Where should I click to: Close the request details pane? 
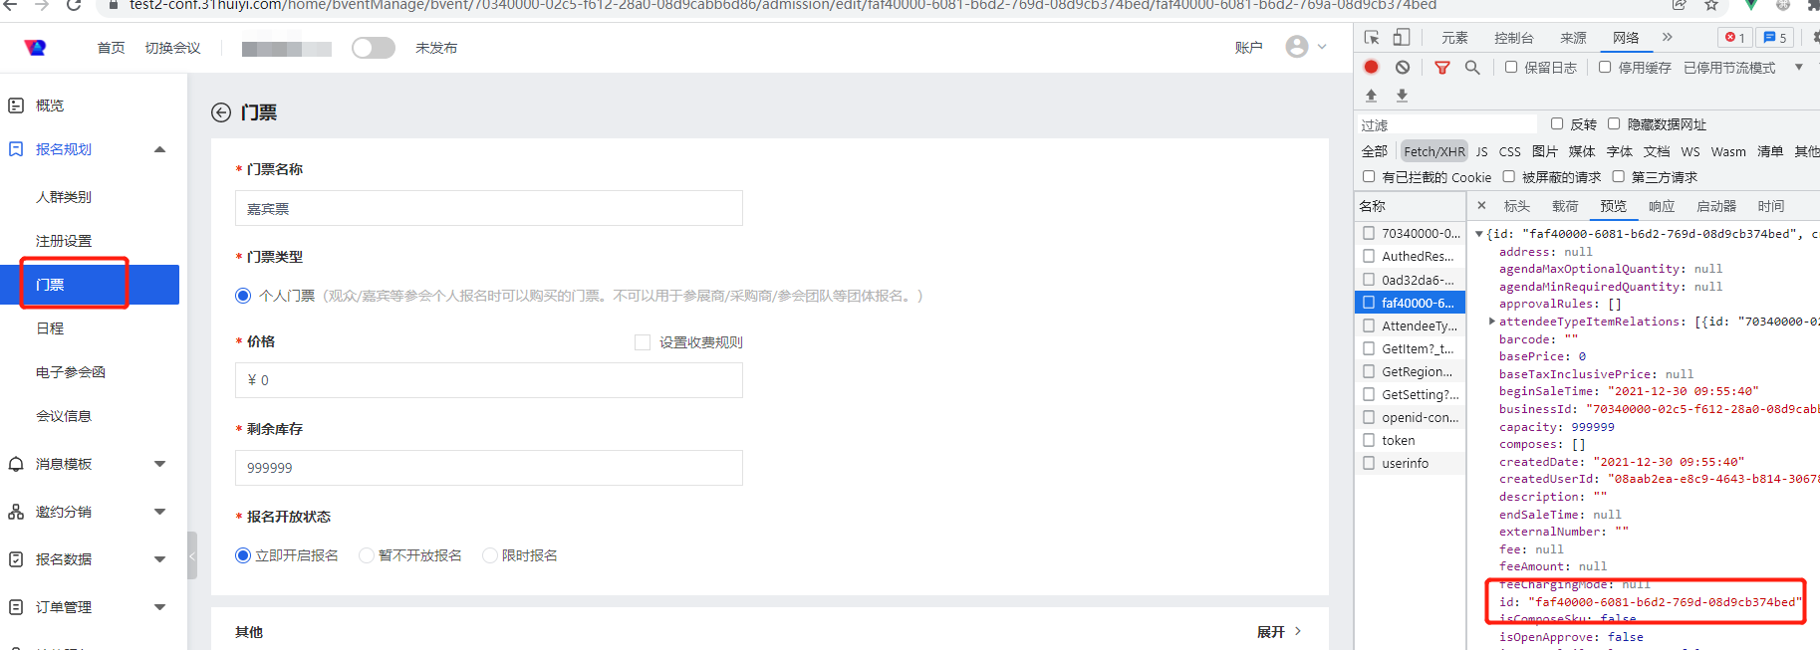pos(1481,206)
